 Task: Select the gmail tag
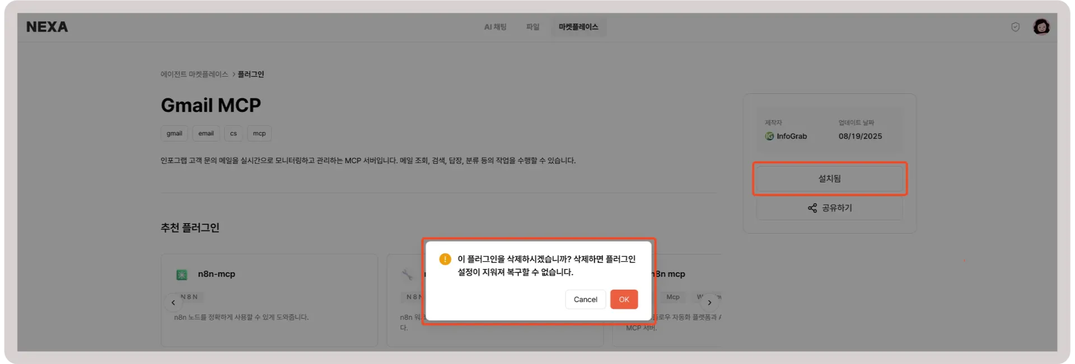(x=174, y=134)
